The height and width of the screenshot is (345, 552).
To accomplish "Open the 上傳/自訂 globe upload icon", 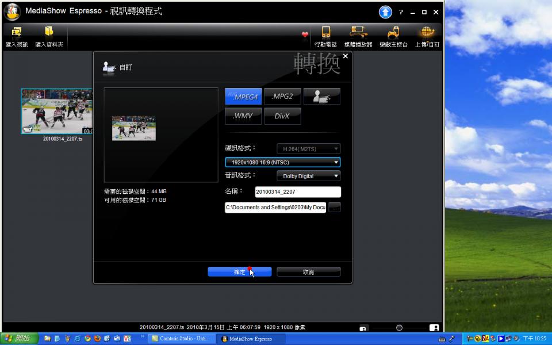I will point(427,32).
